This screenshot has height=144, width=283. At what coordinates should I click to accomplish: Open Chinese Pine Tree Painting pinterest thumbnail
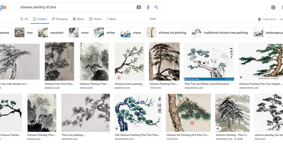click(x=59, y=61)
